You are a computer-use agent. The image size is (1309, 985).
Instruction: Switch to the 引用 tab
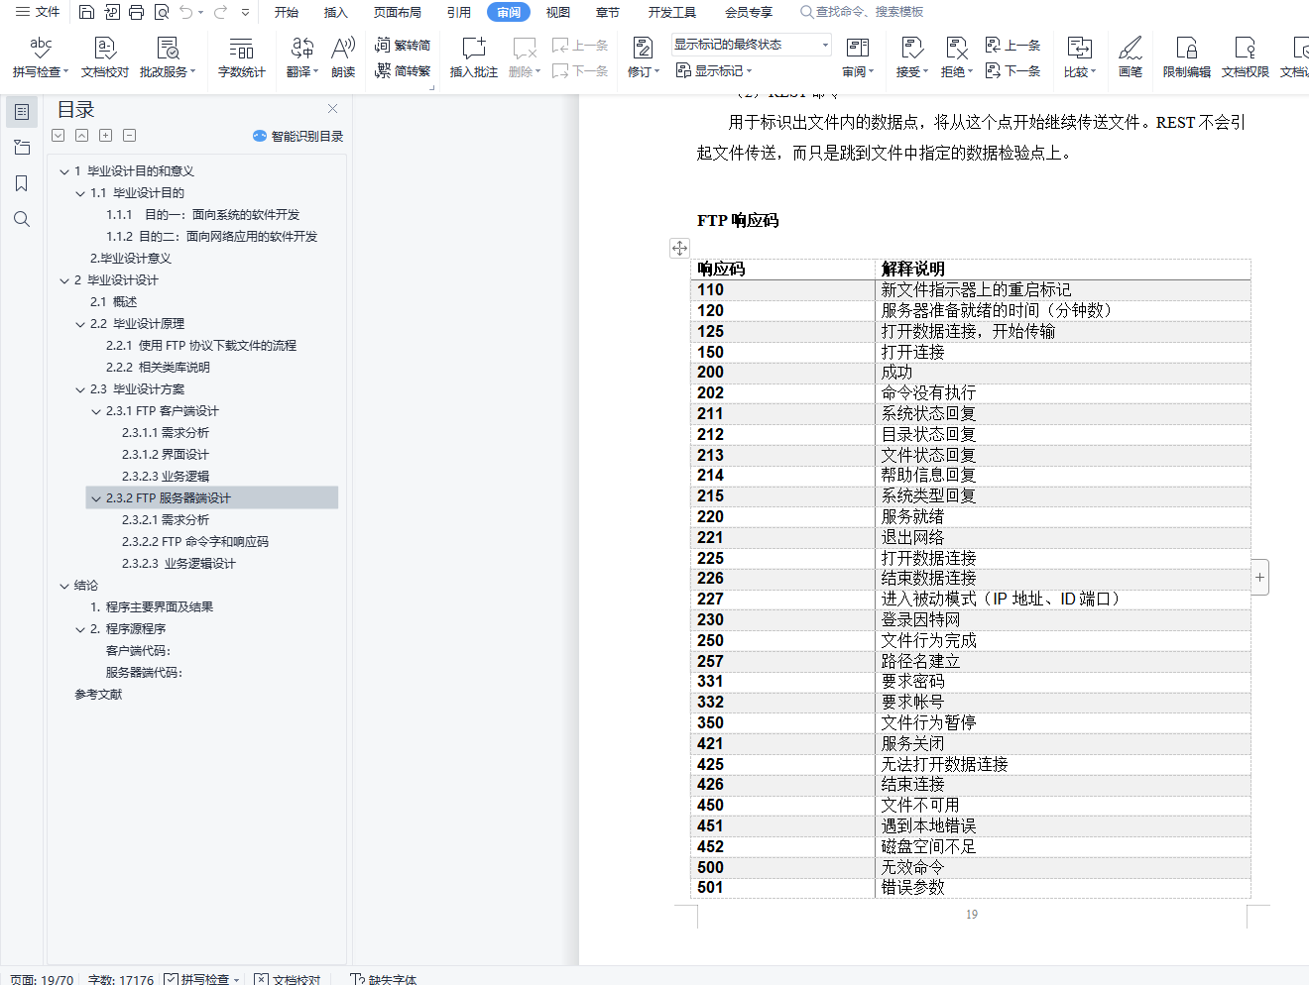pos(459,12)
